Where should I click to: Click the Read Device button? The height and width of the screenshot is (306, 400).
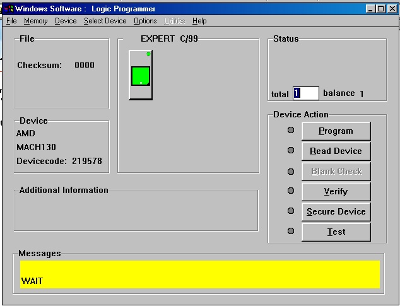tap(336, 151)
